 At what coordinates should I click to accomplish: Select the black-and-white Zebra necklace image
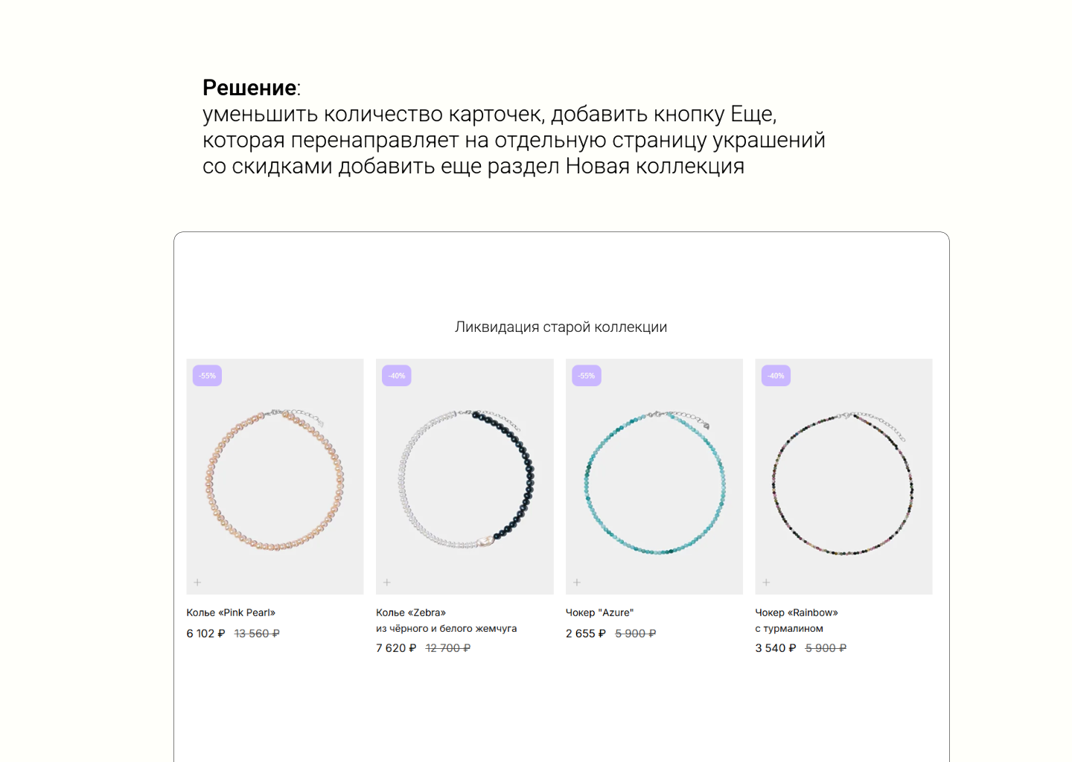coord(465,476)
